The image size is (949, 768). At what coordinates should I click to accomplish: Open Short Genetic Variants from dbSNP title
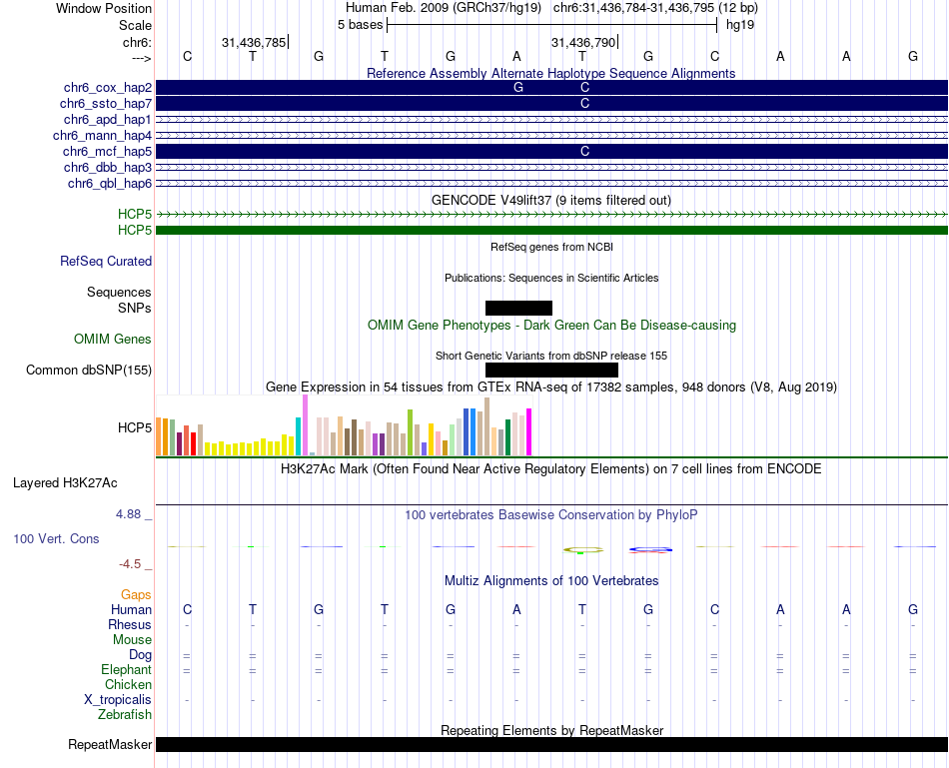click(550, 356)
